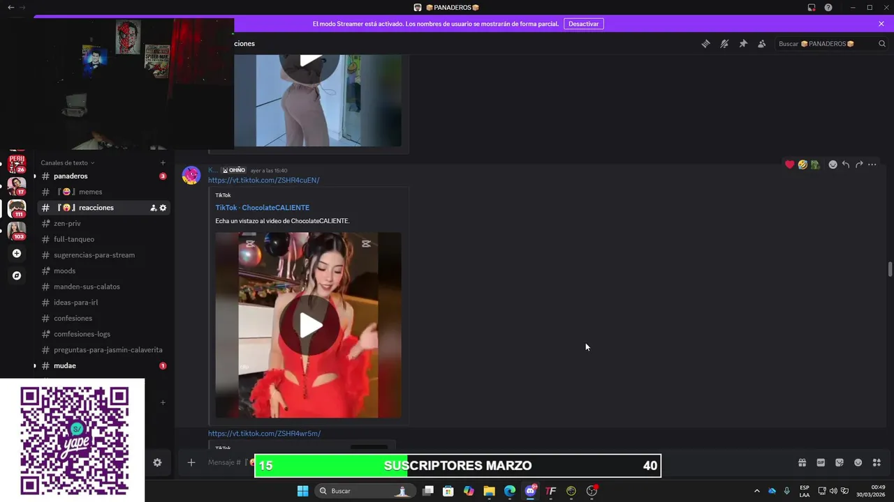Viewport: 894px width, 502px height.
Task: Open the zen-priv channel
Action: click(x=103, y=224)
